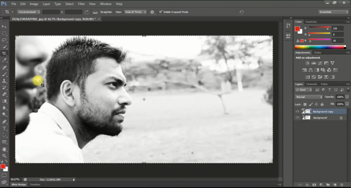The width and height of the screenshot is (351, 188).
Task: Select the Rectangular Marquee tool
Action: [x=4, y=33]
